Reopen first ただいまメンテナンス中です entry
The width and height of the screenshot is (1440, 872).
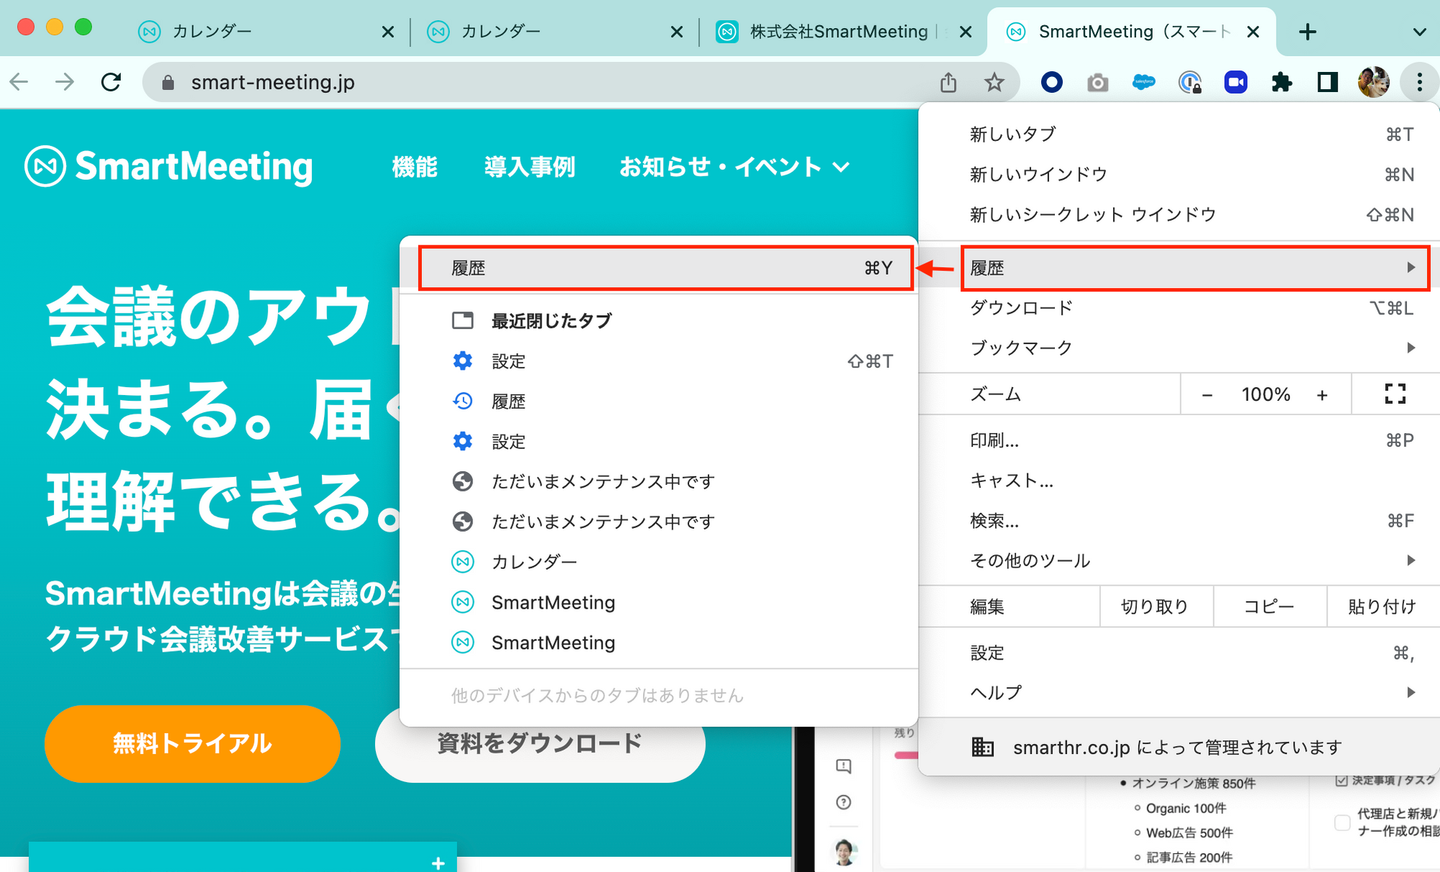point(659,481)
